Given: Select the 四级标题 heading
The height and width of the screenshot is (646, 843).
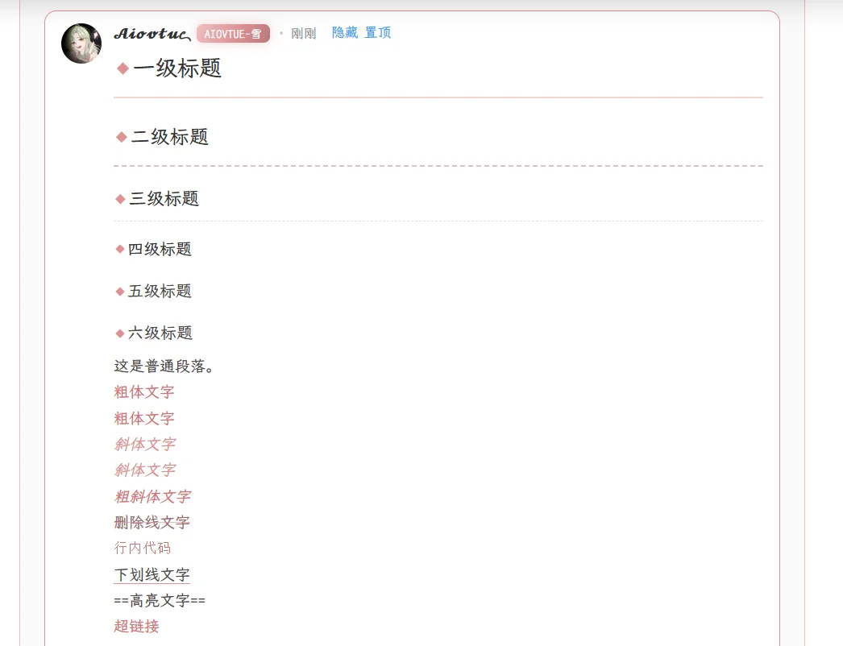Looking at the screenshot, I should 160,249.
